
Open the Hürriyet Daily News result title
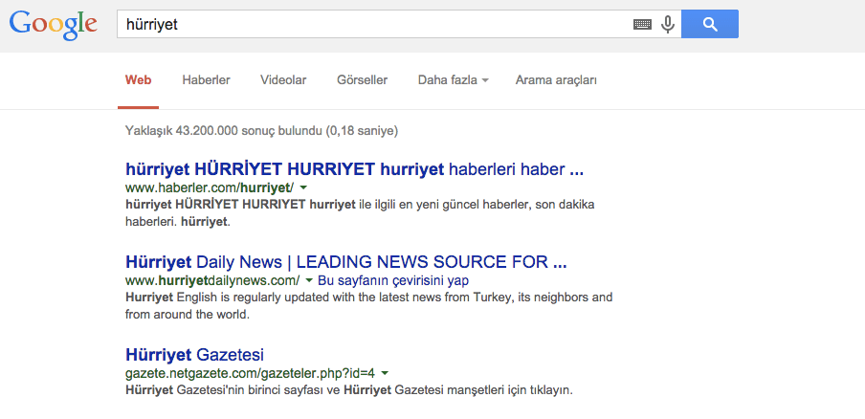pos(345,261)
